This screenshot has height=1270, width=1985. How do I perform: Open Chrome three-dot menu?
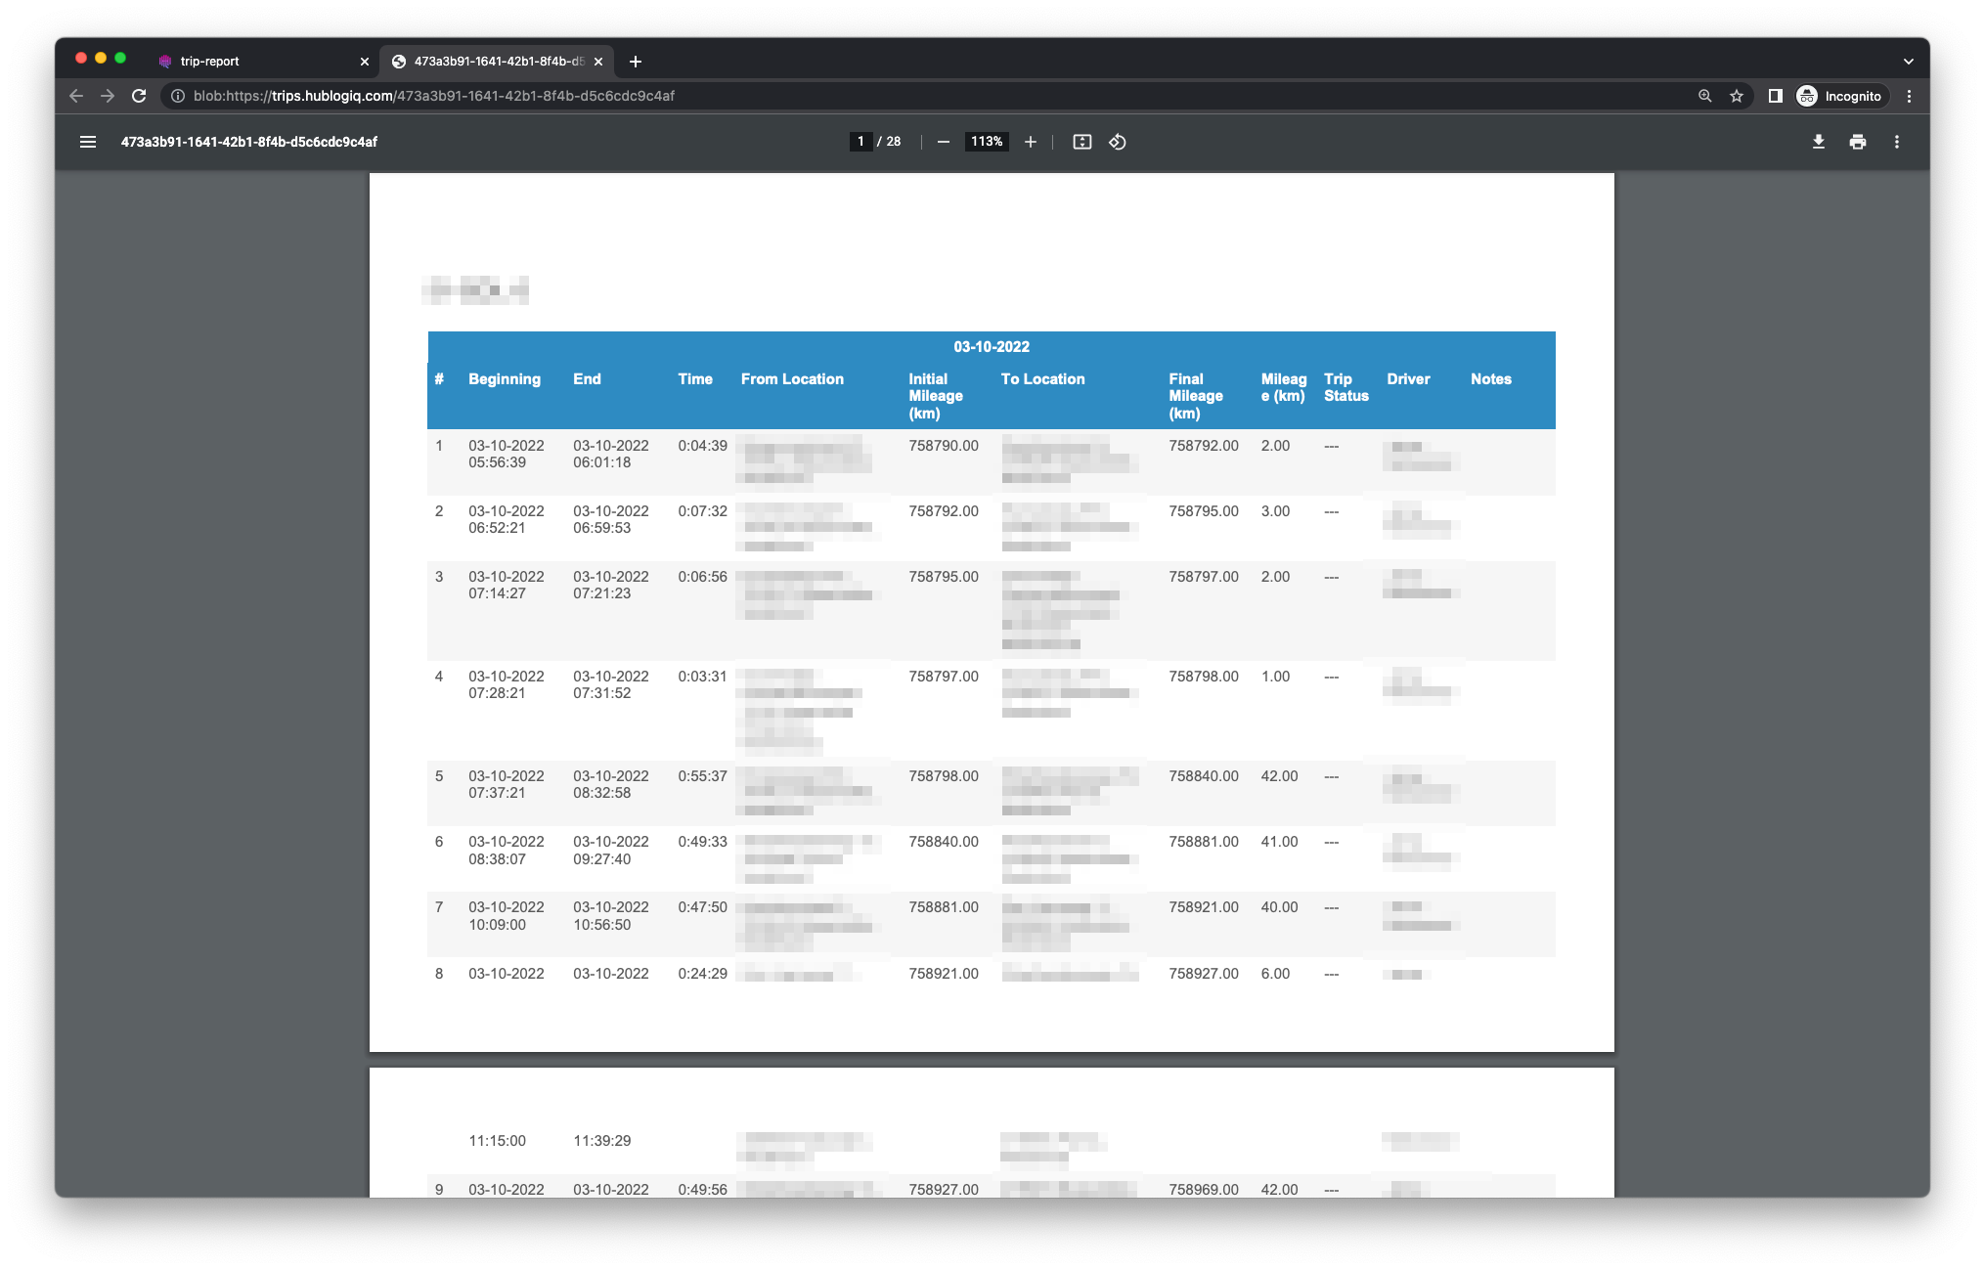pos(1909,96)
